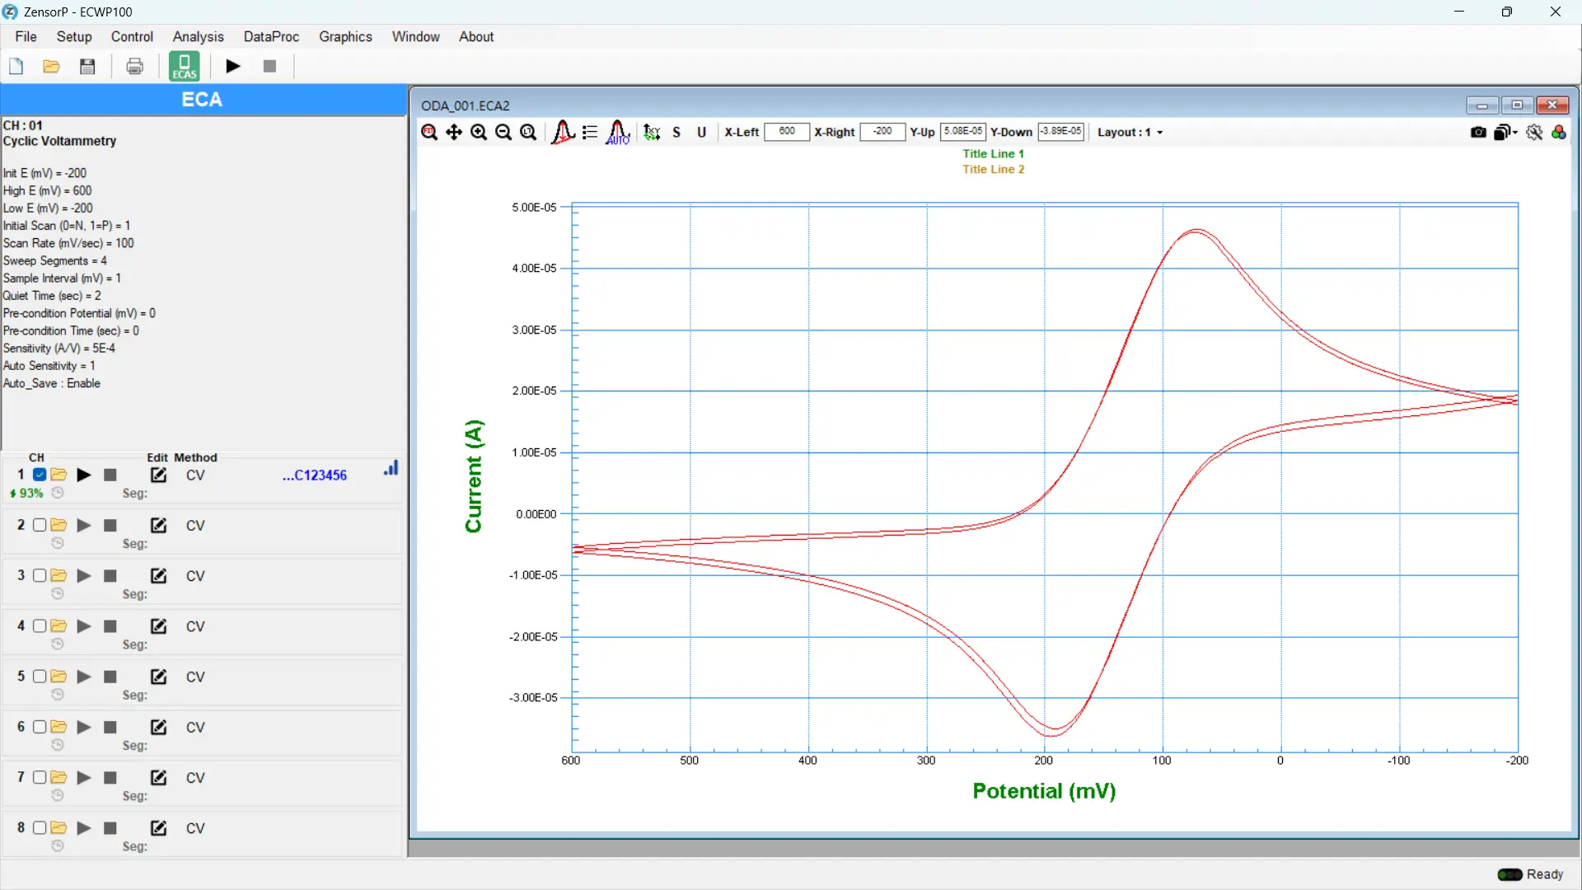Open the copy/overlay dropdown icon in graph toolbar

click(1505, 132)
